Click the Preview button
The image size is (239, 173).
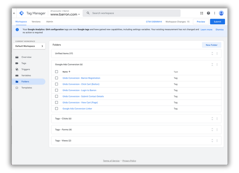(x=201, y=22)
